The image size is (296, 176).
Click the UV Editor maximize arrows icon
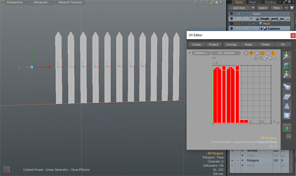pos(266,58)
